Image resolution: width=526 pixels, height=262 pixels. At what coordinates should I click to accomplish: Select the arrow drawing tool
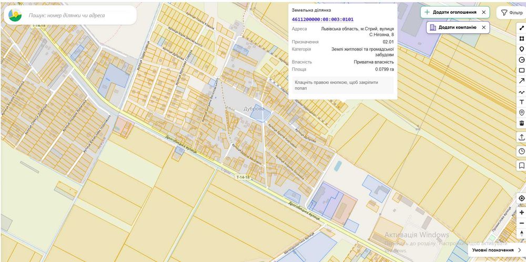(521, 81)
